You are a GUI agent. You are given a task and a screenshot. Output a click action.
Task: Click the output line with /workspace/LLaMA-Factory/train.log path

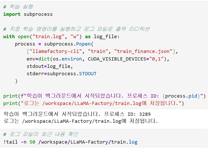tap(81, 121)
